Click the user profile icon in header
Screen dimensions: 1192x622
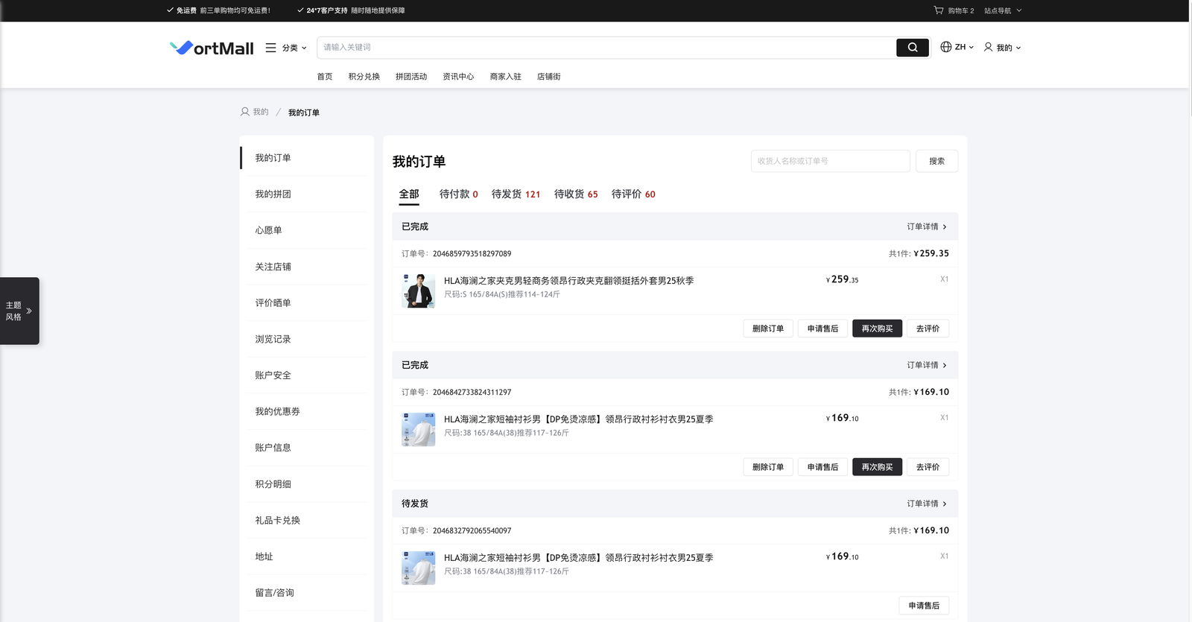point(988,47)
